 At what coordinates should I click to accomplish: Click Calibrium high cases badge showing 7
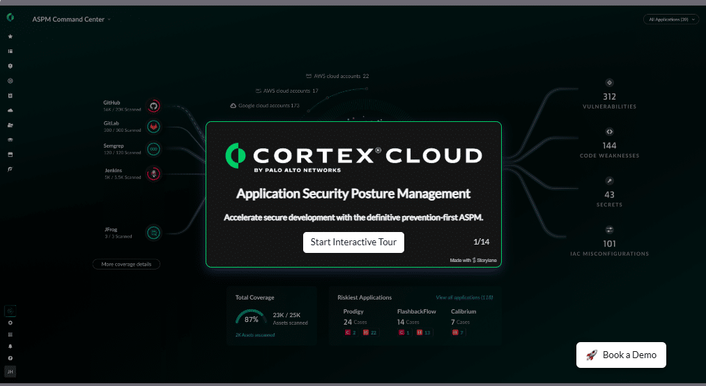pos(457,332)
